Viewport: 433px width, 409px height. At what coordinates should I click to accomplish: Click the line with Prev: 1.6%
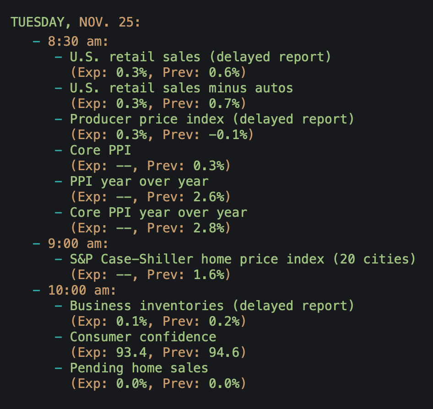coord(151,275)
